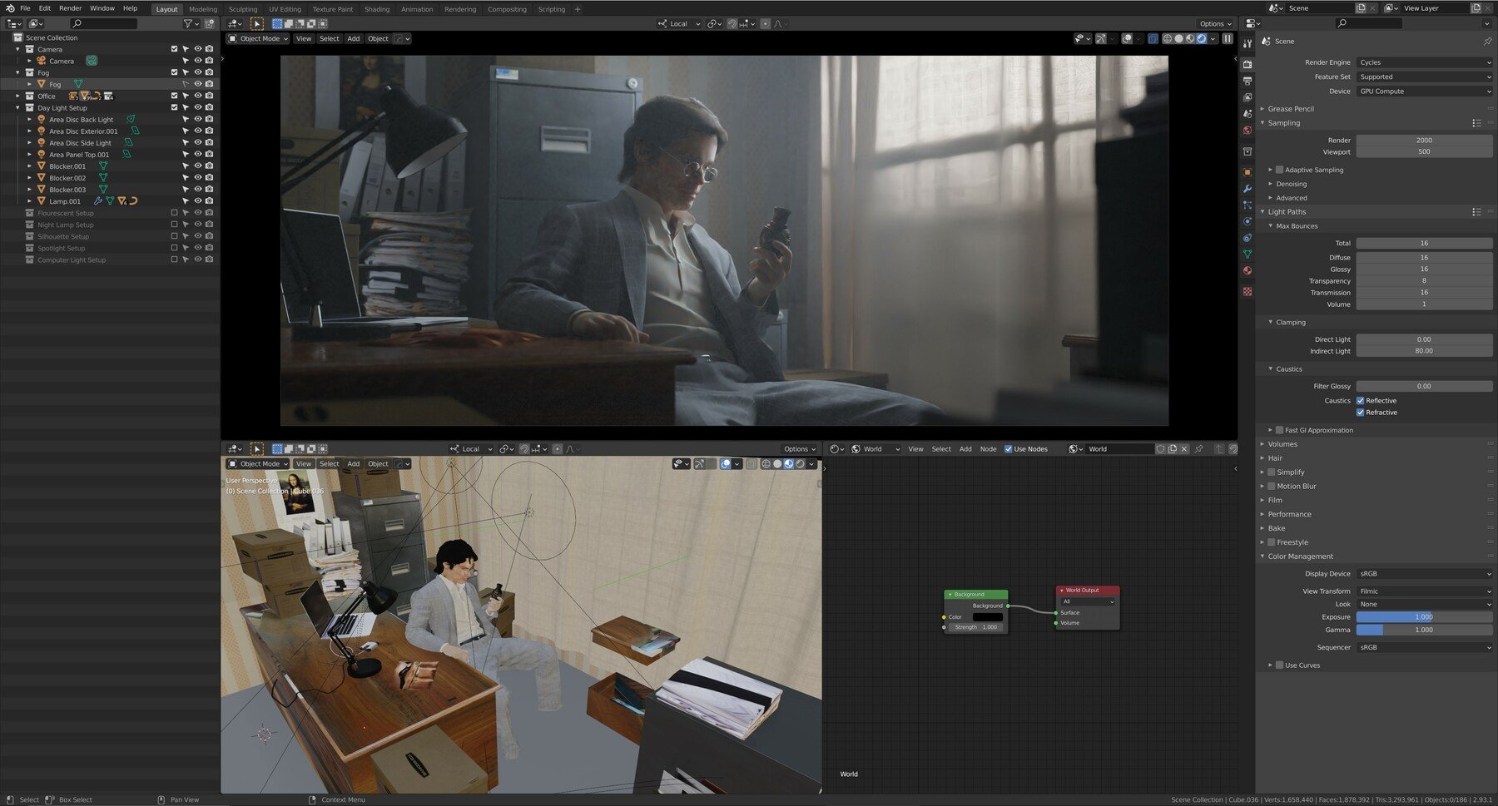Viewport: 1498px width, 806px height.
Task: Select wireframe viewport shading in top viewport
Action: tap(1167, 38)
